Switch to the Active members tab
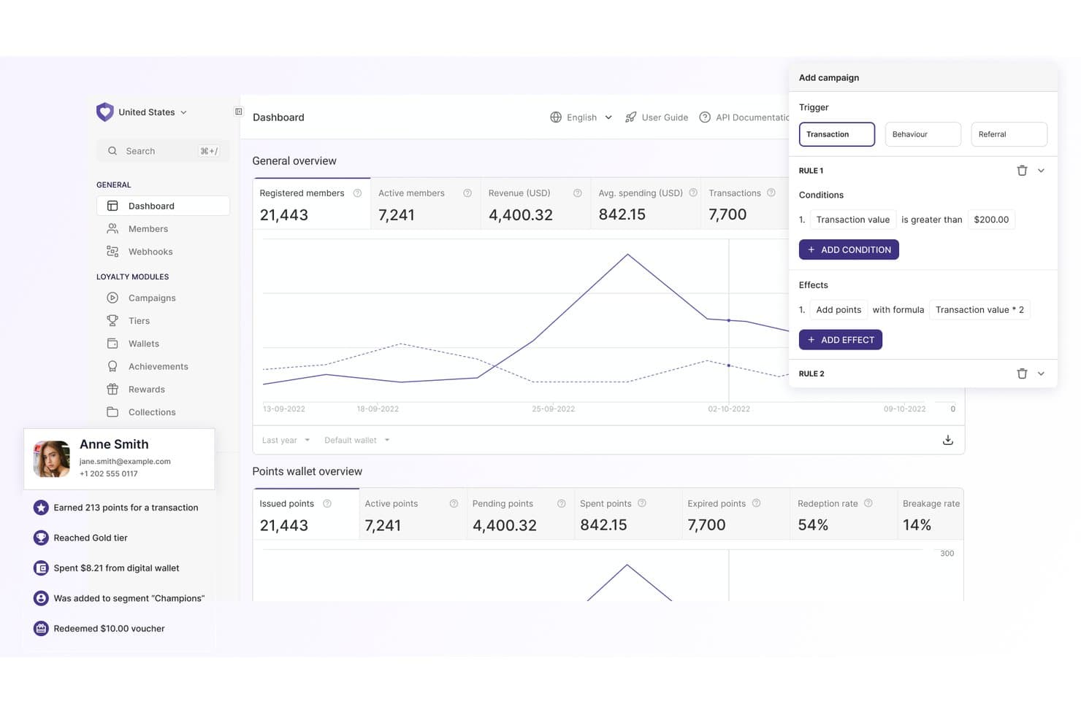The image size is (1081, 720). (x=425, y=204)
